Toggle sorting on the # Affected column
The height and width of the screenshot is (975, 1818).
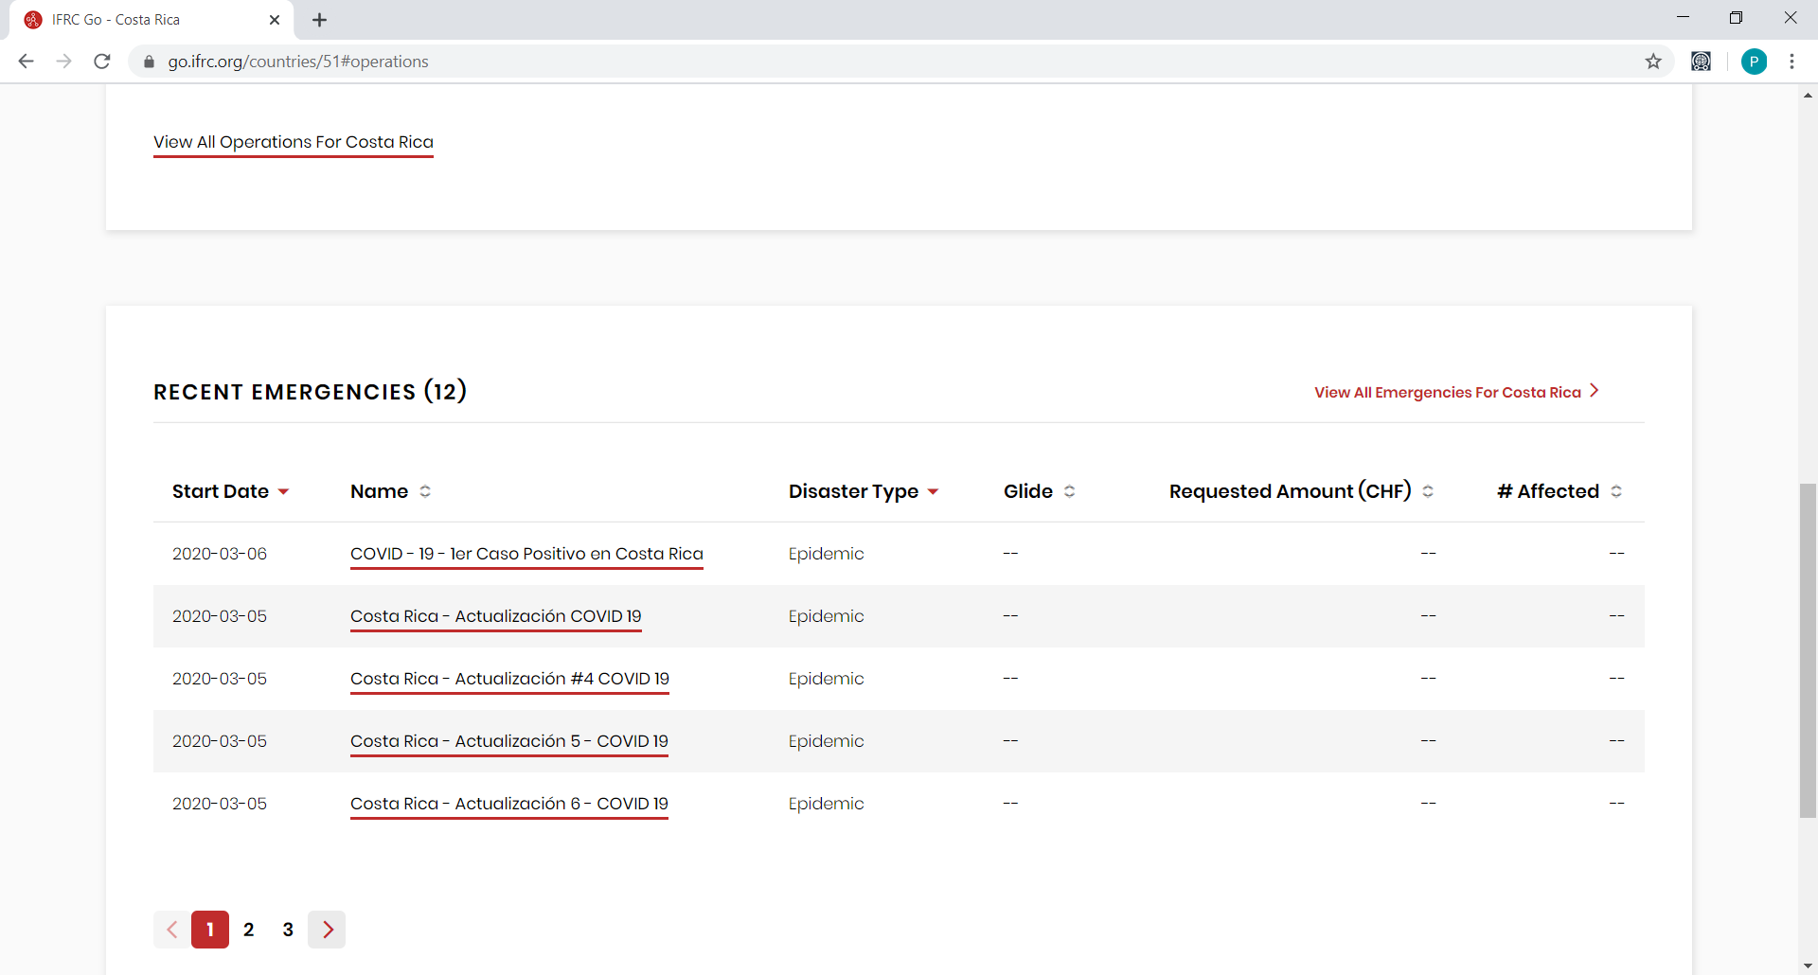point(1617,491)
